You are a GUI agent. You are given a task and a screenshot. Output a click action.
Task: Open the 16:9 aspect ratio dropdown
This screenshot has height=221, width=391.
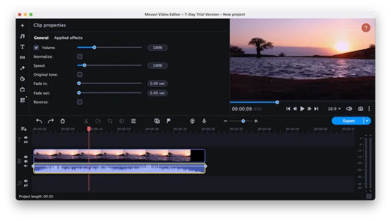pyautogui.click(x=334, y=109)
